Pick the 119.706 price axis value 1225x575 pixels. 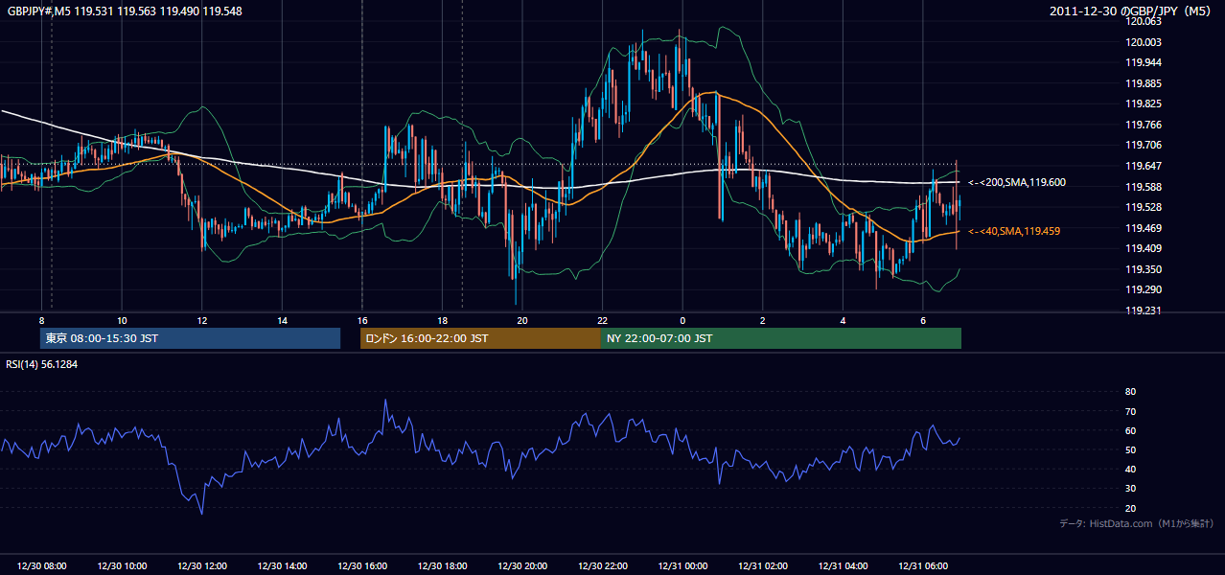(1144, 146)
